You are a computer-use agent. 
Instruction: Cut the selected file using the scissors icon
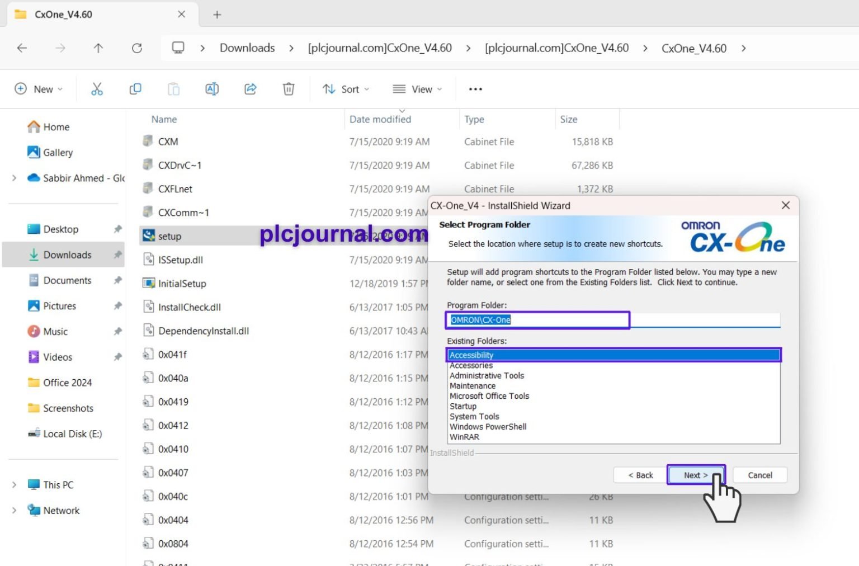click(x=96, y=88)
